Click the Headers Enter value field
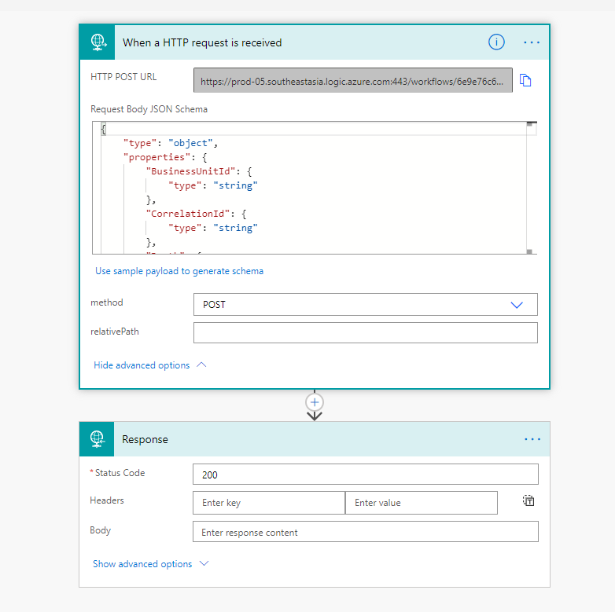 click(422, 503)
